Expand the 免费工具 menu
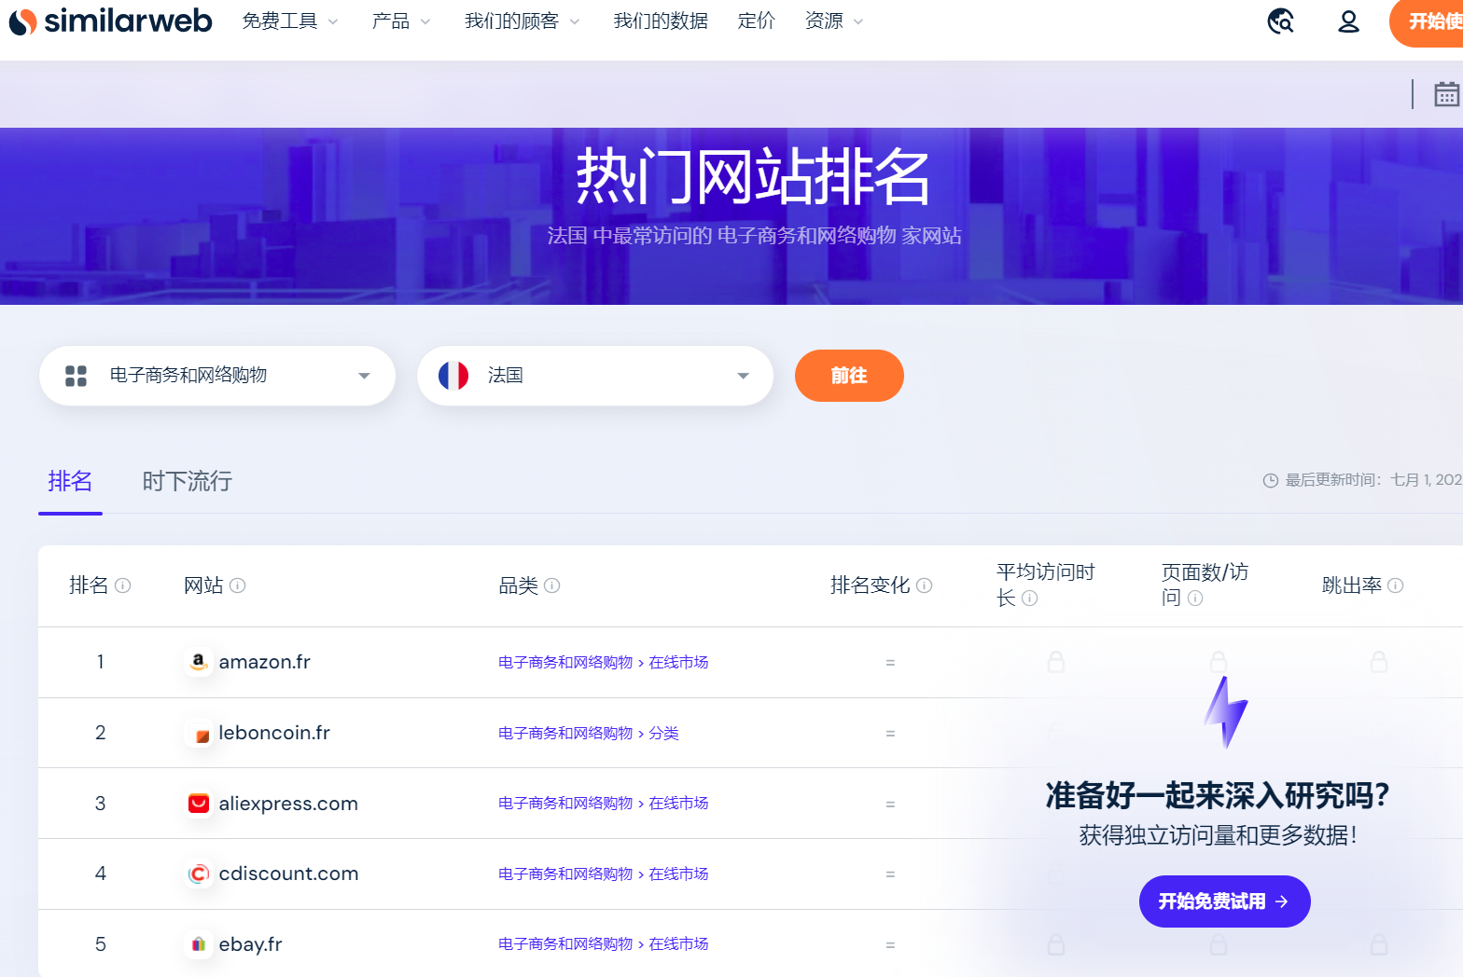The image size is (1463, 977). (290, 21)
